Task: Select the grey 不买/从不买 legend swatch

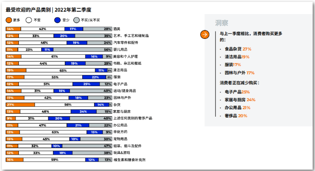Action: click(77, 20)
